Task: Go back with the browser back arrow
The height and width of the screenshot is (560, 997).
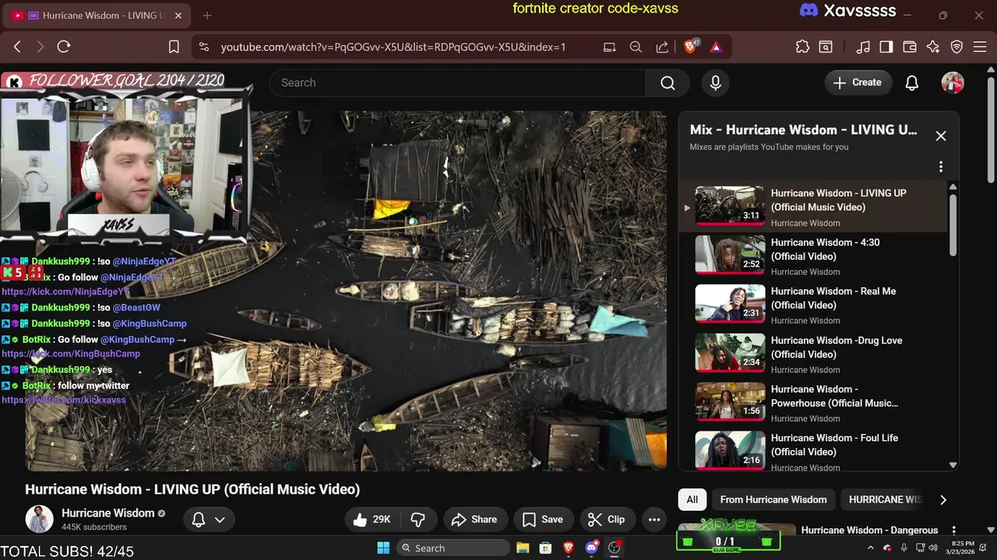Action: (x=17, y=47)
